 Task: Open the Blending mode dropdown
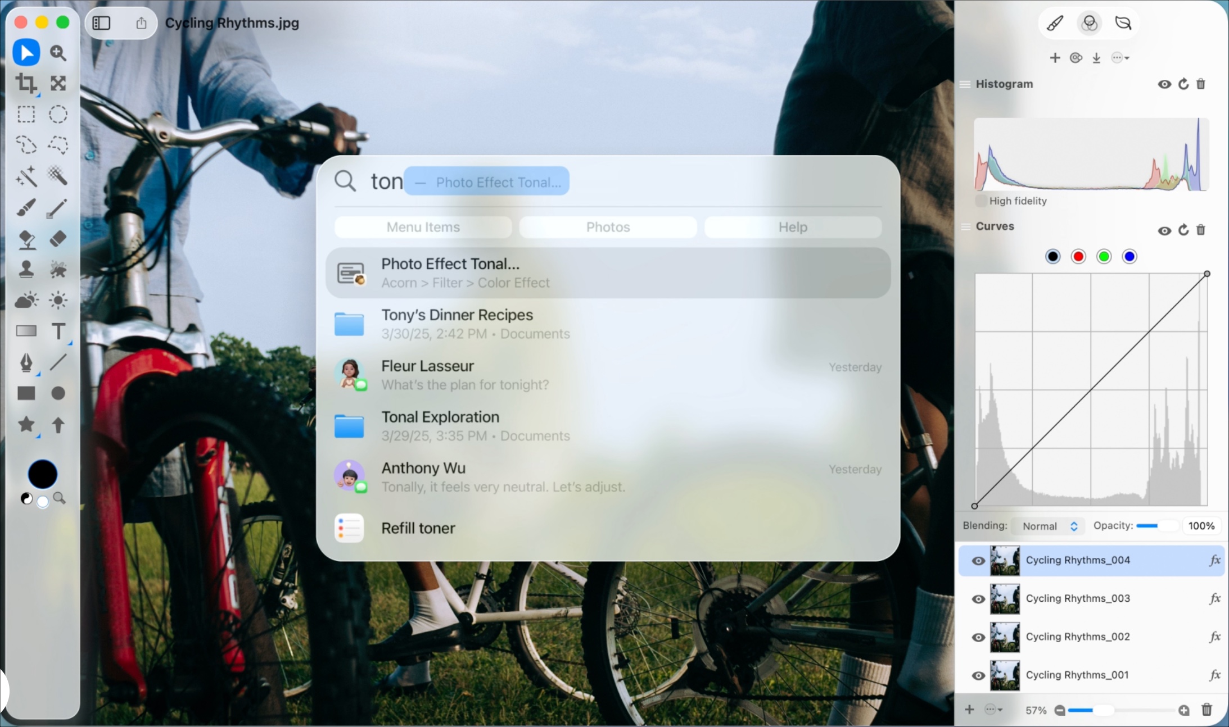(x=1048, y=526)
